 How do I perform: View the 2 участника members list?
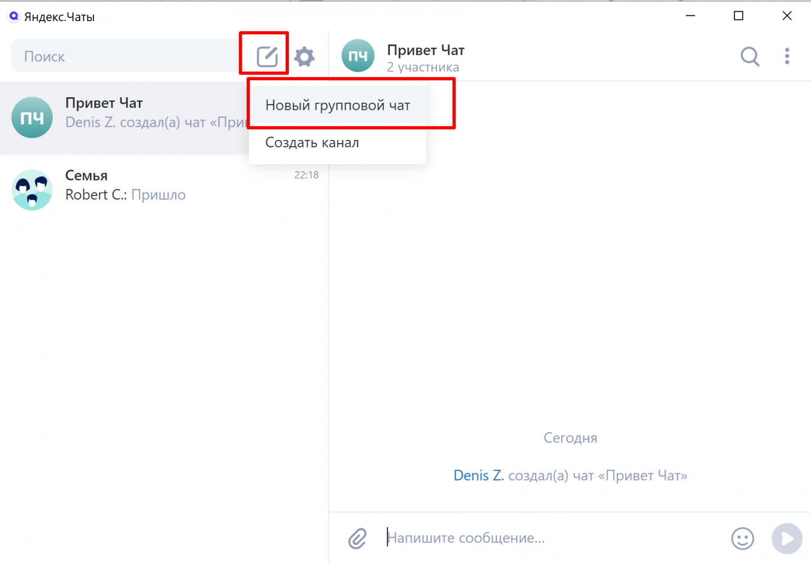pos(423,67)
